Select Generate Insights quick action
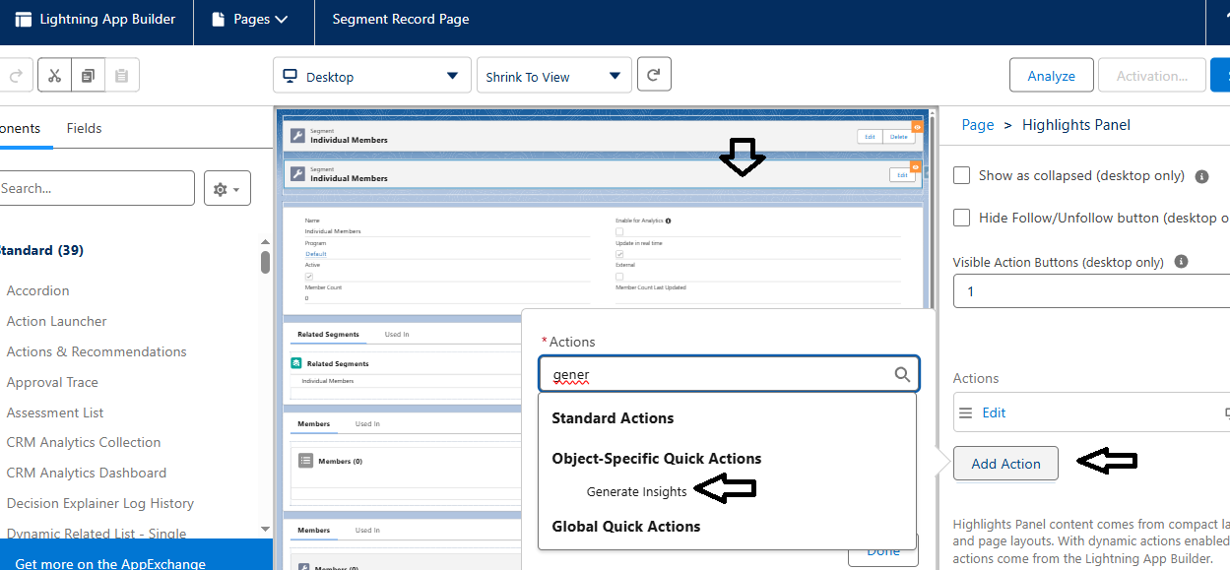The height and width of the screenshot is (570, 1230). (636, 491)
